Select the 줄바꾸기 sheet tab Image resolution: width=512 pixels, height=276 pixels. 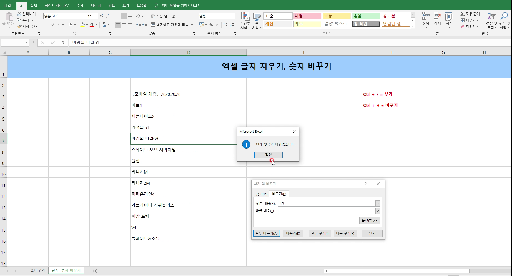coord(37,270)
